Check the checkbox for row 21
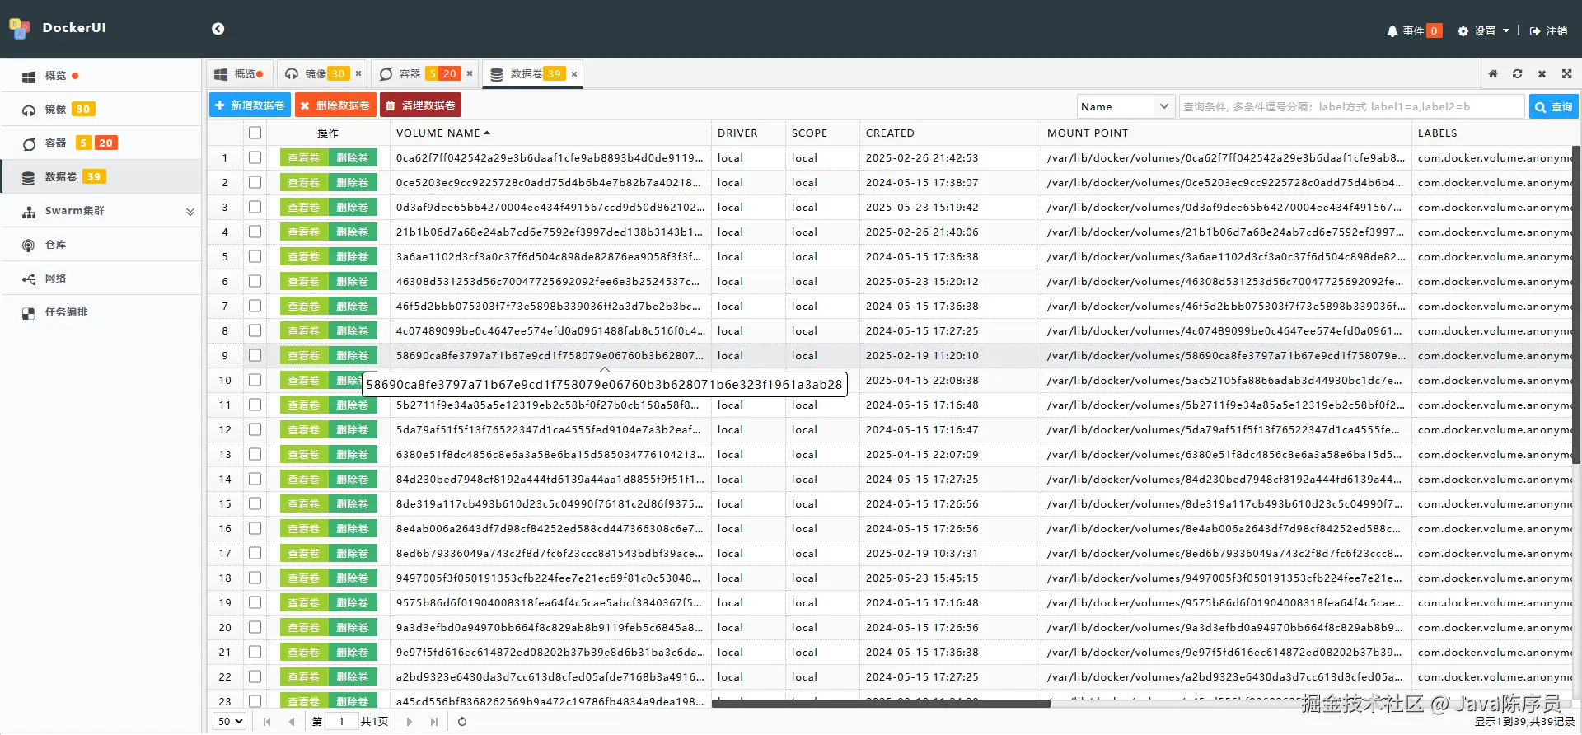Screen dimensions: 1582x735 pyautogui.click(x=255, y=652)
